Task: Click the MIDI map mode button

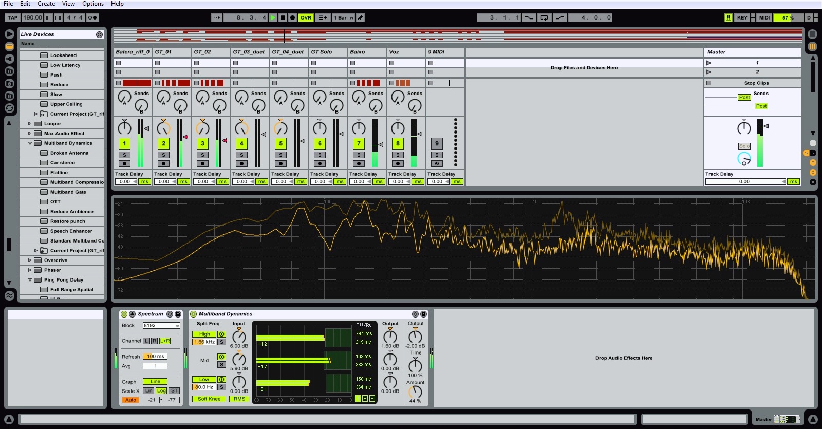Action: 764,17
